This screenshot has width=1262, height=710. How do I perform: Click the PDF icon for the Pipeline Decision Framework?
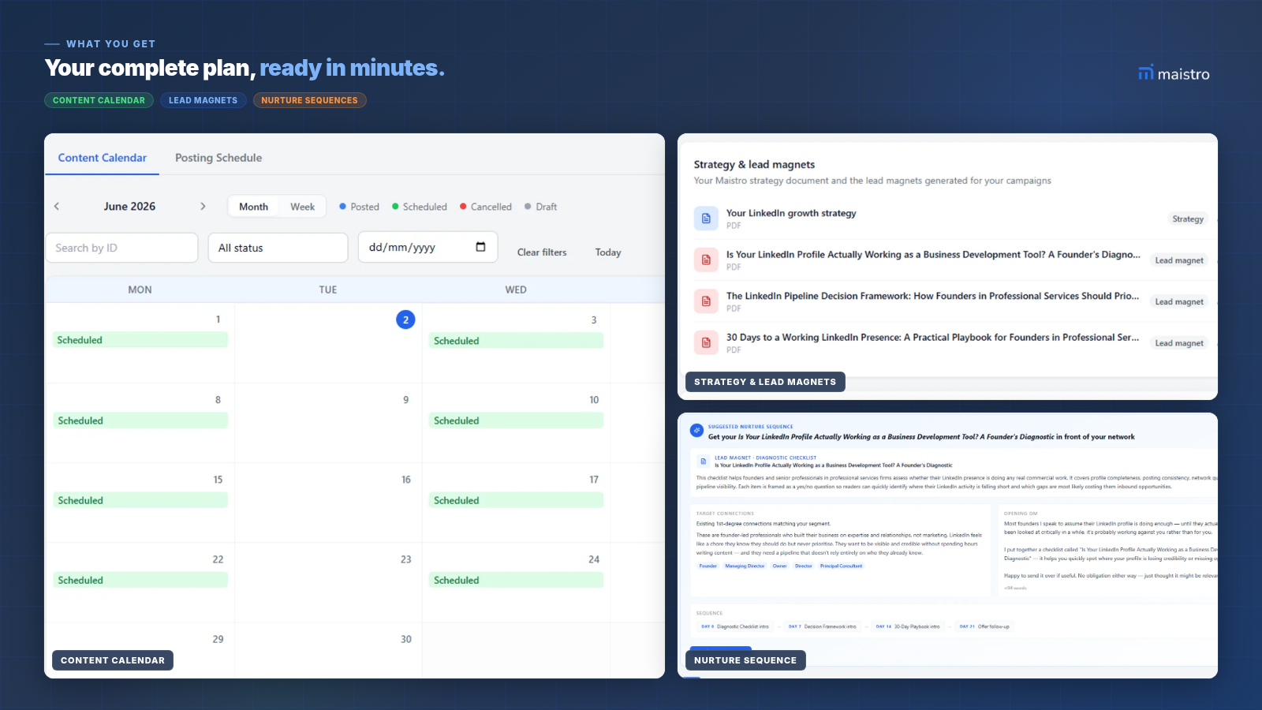(706, 301)
